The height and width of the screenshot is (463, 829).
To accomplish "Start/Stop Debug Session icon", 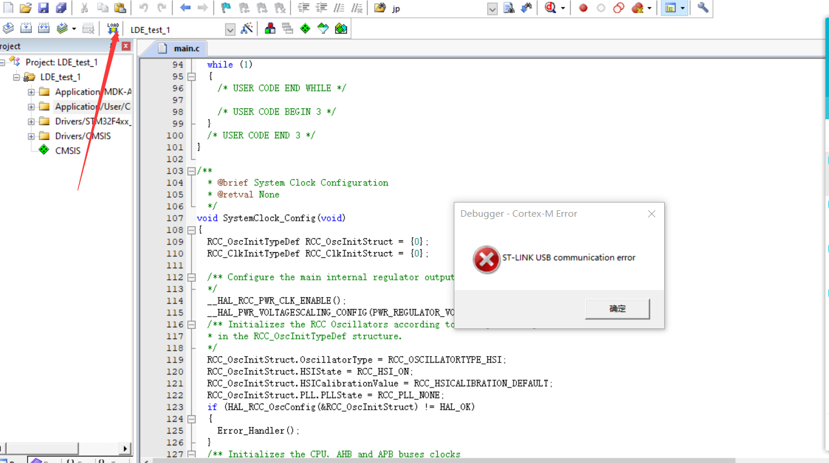I will [551, 8].
